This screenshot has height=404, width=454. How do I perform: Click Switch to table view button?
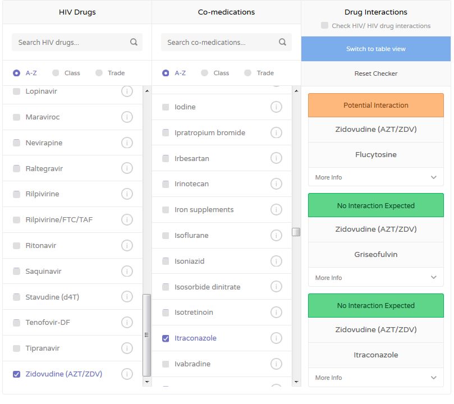tap(375, 49)
